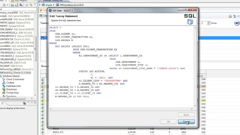Click the times spinner arrows
240x135 pixels.
click(x=209, y=23)
